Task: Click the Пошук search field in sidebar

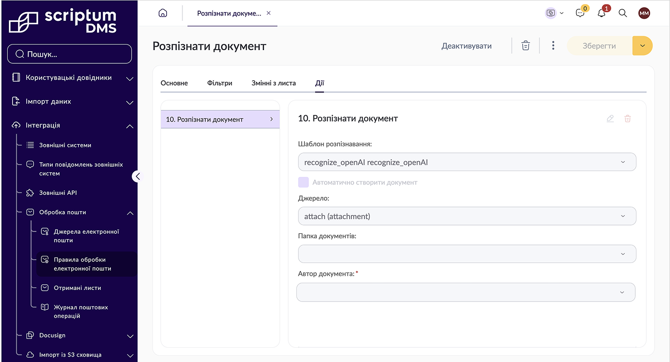Action: click(x=69, y=54)
